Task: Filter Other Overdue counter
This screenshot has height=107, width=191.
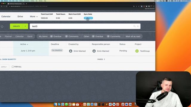Action: coord(98,36)
